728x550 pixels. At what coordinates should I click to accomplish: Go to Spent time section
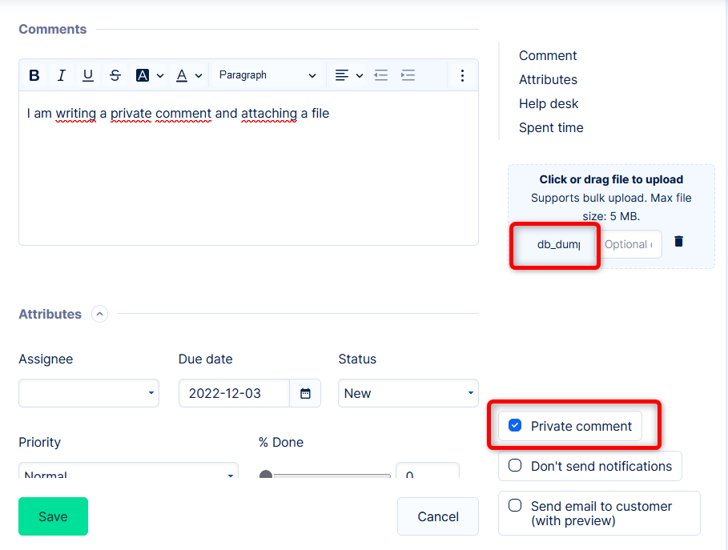[x=551, y=128]
